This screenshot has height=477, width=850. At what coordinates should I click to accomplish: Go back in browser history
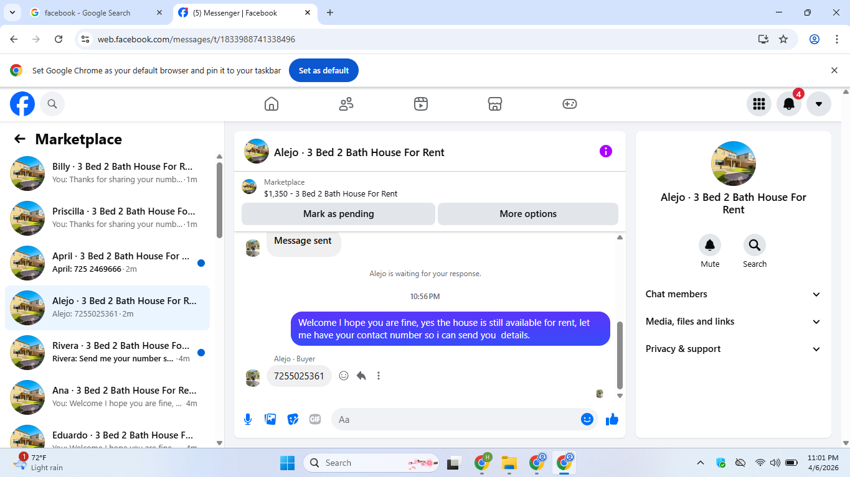tap(14, 39)
